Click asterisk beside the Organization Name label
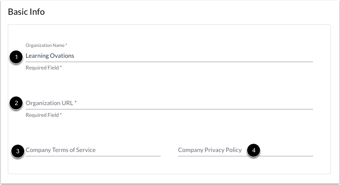The width and height of the screenshot is (340, 185). tap(66, 45)
